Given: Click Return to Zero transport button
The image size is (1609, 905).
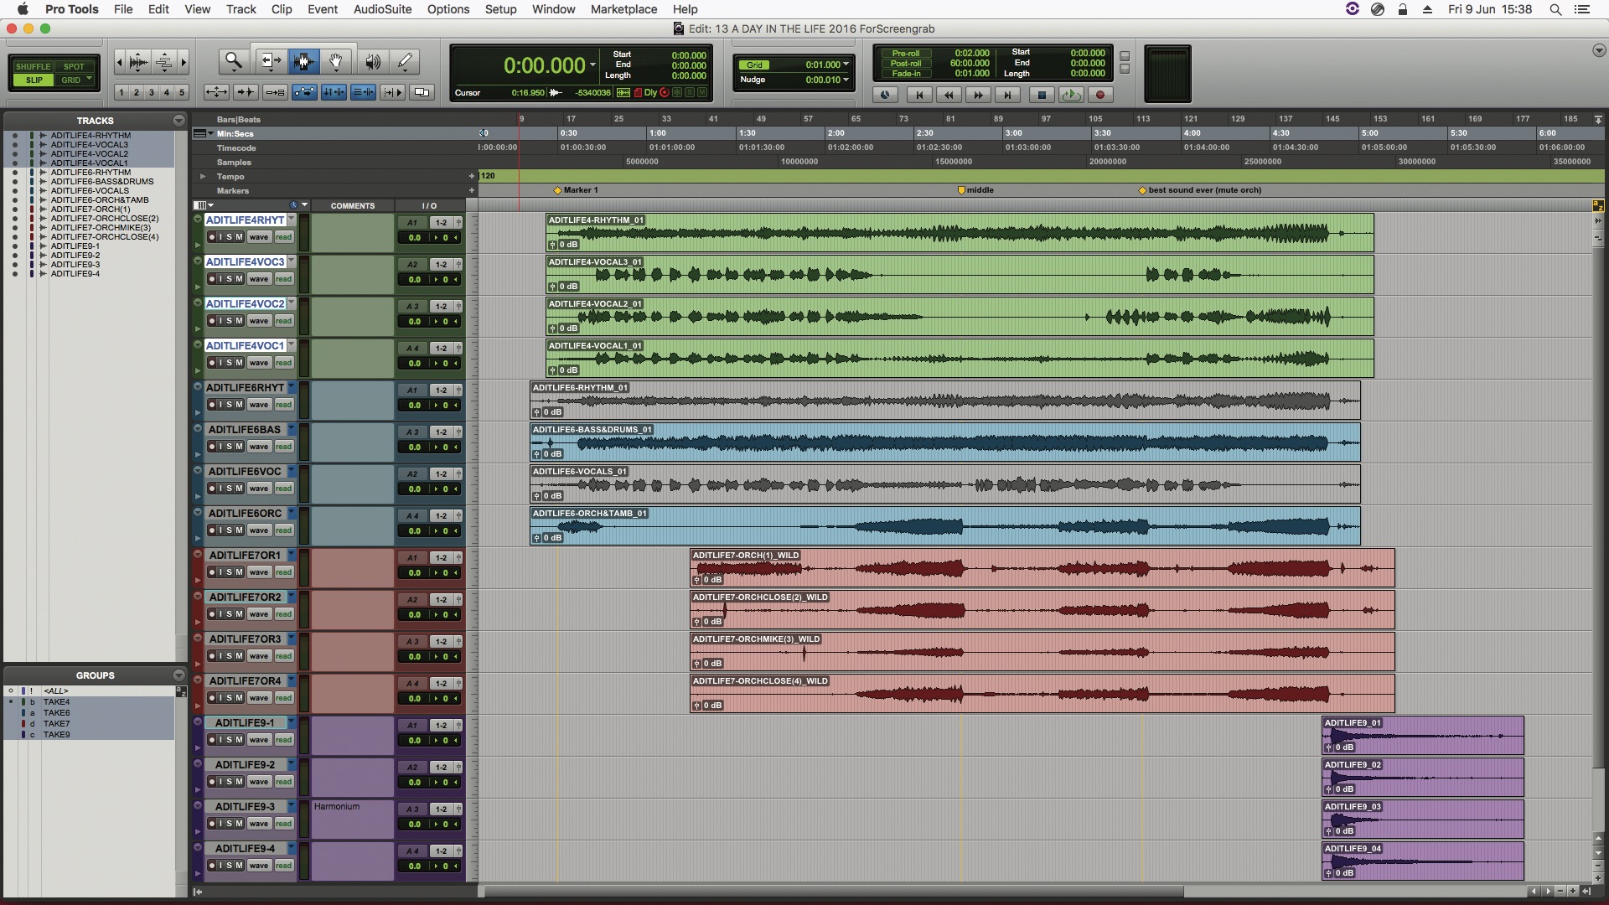Looking at the screenshot, I should click(x=919, y=95).
